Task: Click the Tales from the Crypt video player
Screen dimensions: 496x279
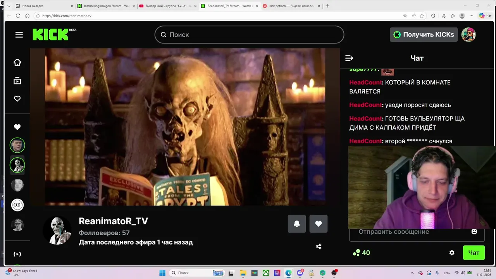Action: coord(185,127)
